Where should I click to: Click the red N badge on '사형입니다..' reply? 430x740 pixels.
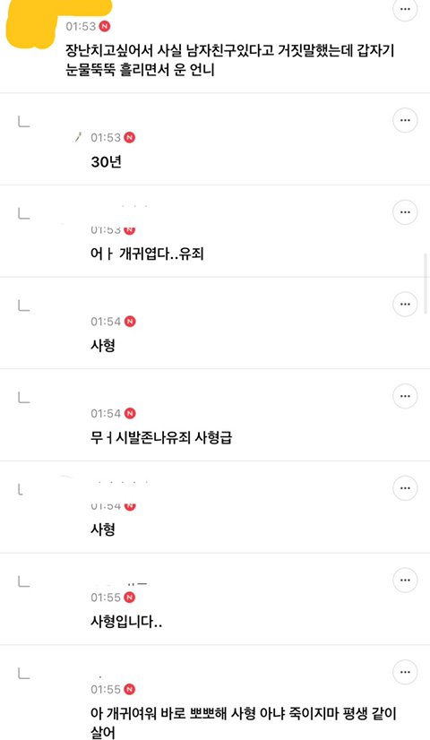(129, 598)
